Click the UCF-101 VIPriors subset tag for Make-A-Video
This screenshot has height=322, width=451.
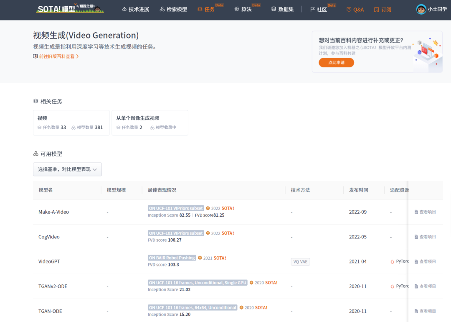pos(176,208)
